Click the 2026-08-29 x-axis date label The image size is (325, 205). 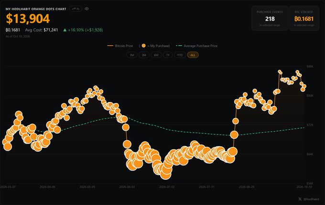point(247,187)
